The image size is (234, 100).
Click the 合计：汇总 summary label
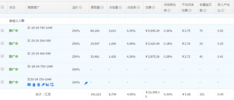[x=43, y=95]
